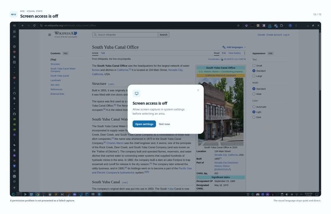Jump to (Top) in Contents
Screen dimensions: 331x214
pyautogui.click(x=53, y=59)
